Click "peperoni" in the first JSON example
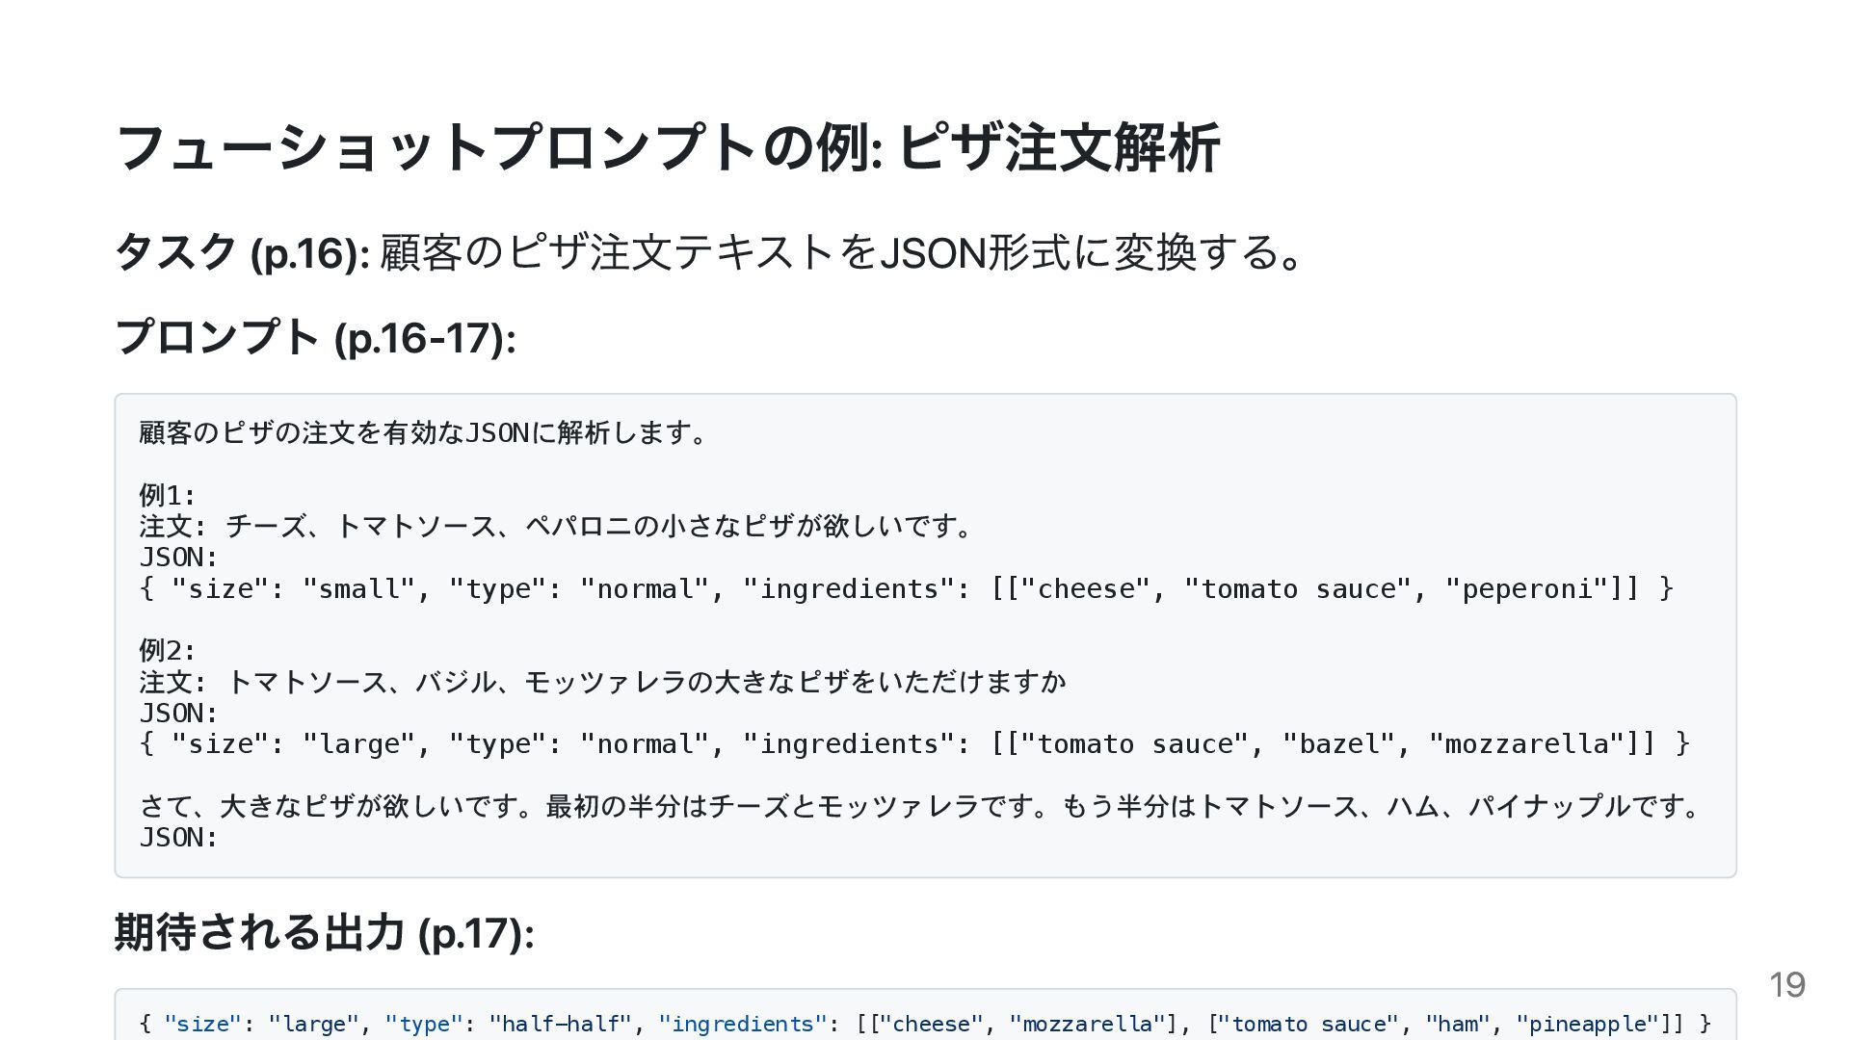Viewport: 1850px width, 1040px height. click(x=1526, y=588)
